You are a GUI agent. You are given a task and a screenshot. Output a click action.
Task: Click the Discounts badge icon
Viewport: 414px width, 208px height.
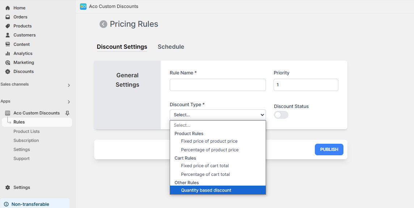(x=8, y=71)
